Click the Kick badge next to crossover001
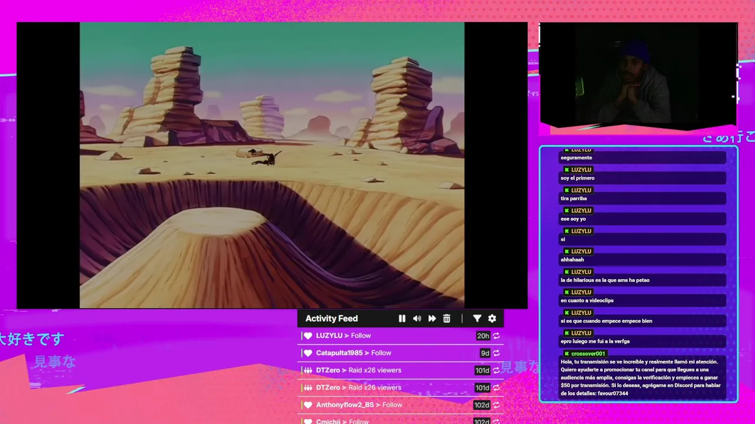 tap(567, 354)
